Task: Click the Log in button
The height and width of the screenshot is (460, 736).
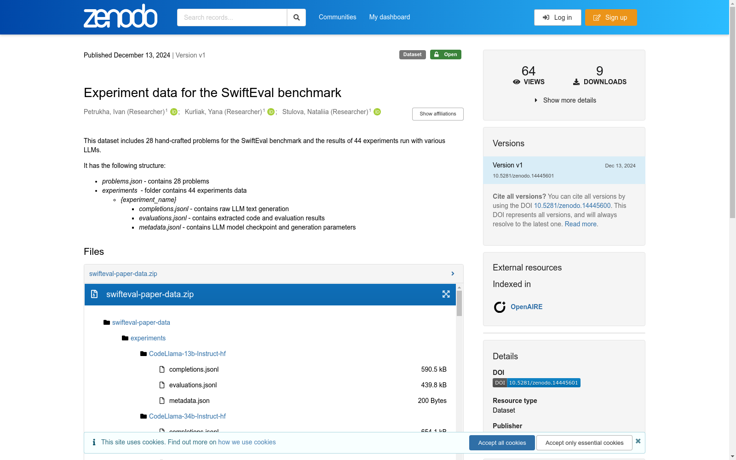Action: click(558, 17)
